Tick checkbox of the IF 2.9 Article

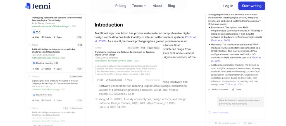coord(29,45)
